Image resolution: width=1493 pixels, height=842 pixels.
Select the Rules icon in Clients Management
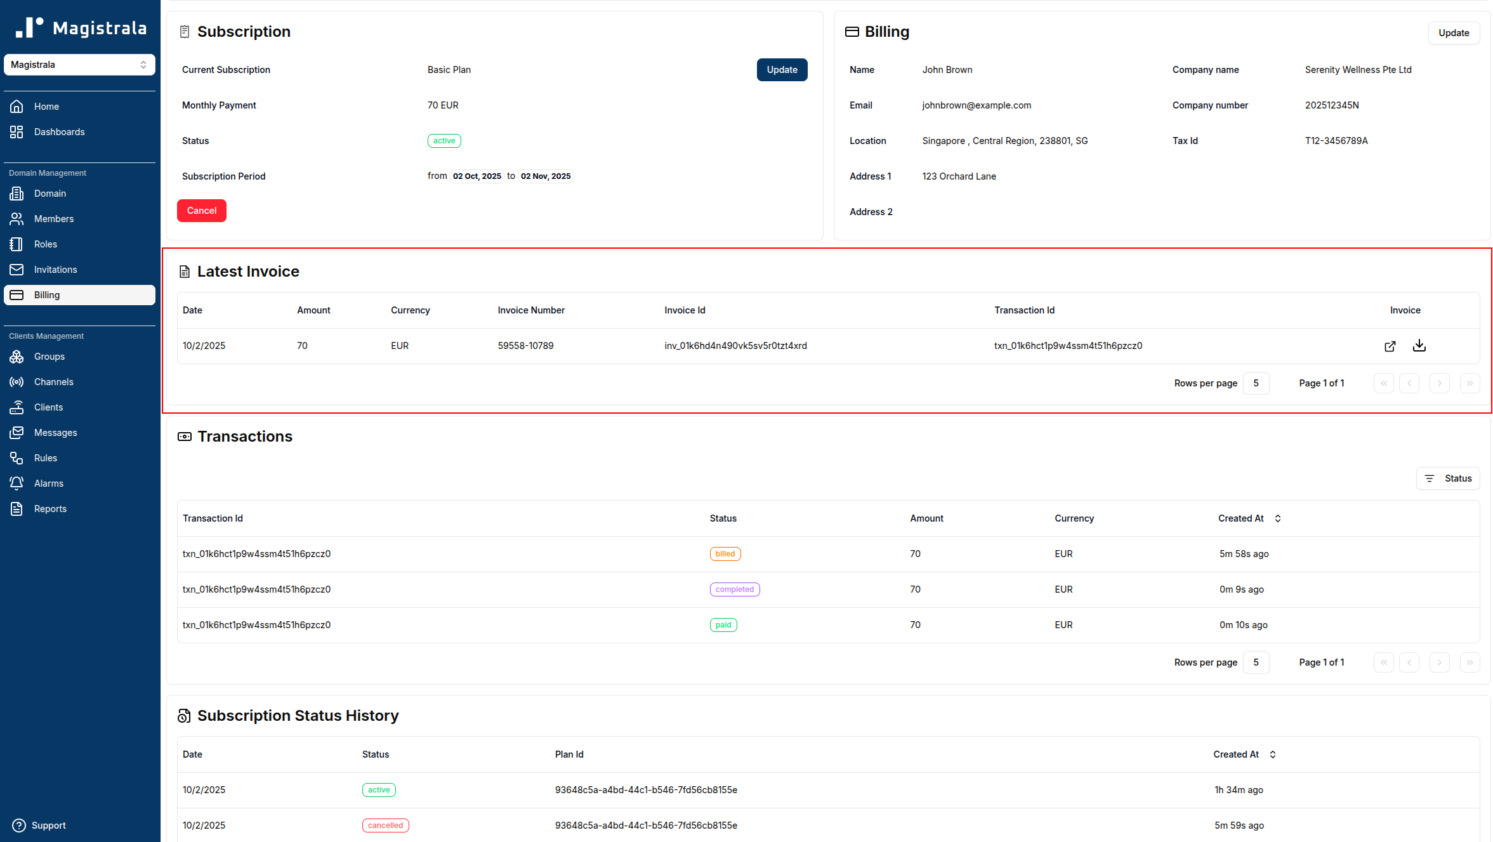pos(16,457)
